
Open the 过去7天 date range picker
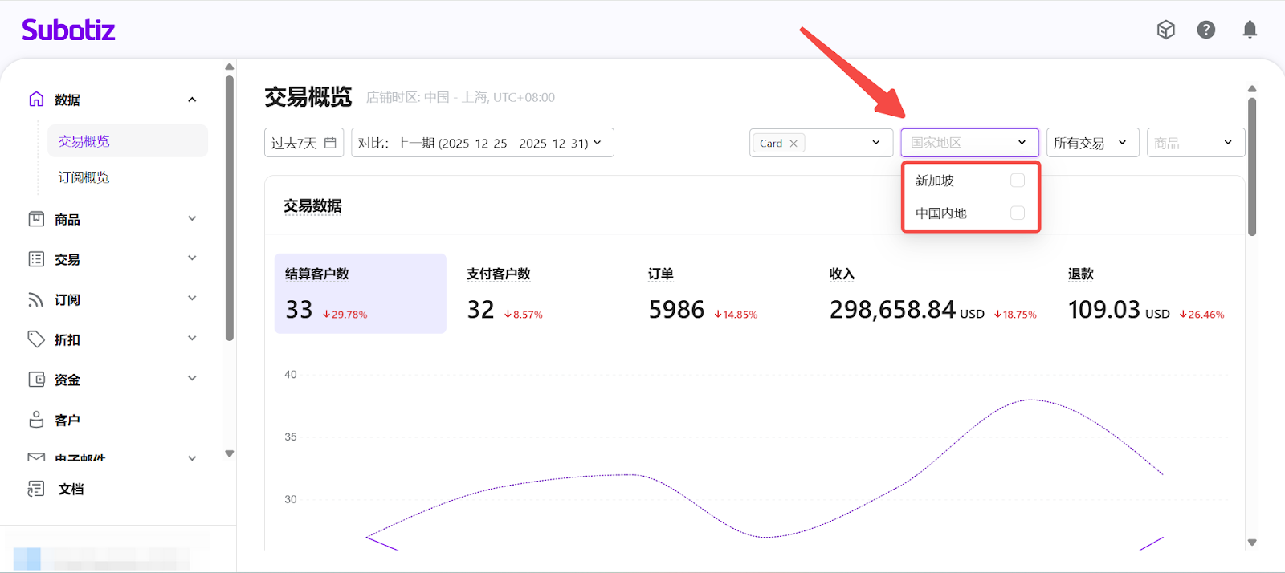pyautogui.click(x=304, y=143)
